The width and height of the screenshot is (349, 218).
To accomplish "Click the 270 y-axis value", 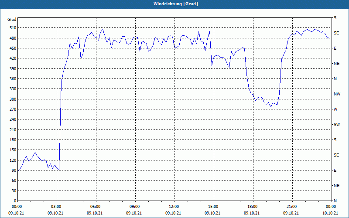I will [x=13, y=109].
